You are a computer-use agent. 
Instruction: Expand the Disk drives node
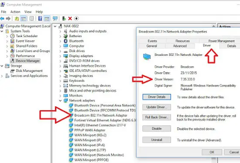pos(60,51)
